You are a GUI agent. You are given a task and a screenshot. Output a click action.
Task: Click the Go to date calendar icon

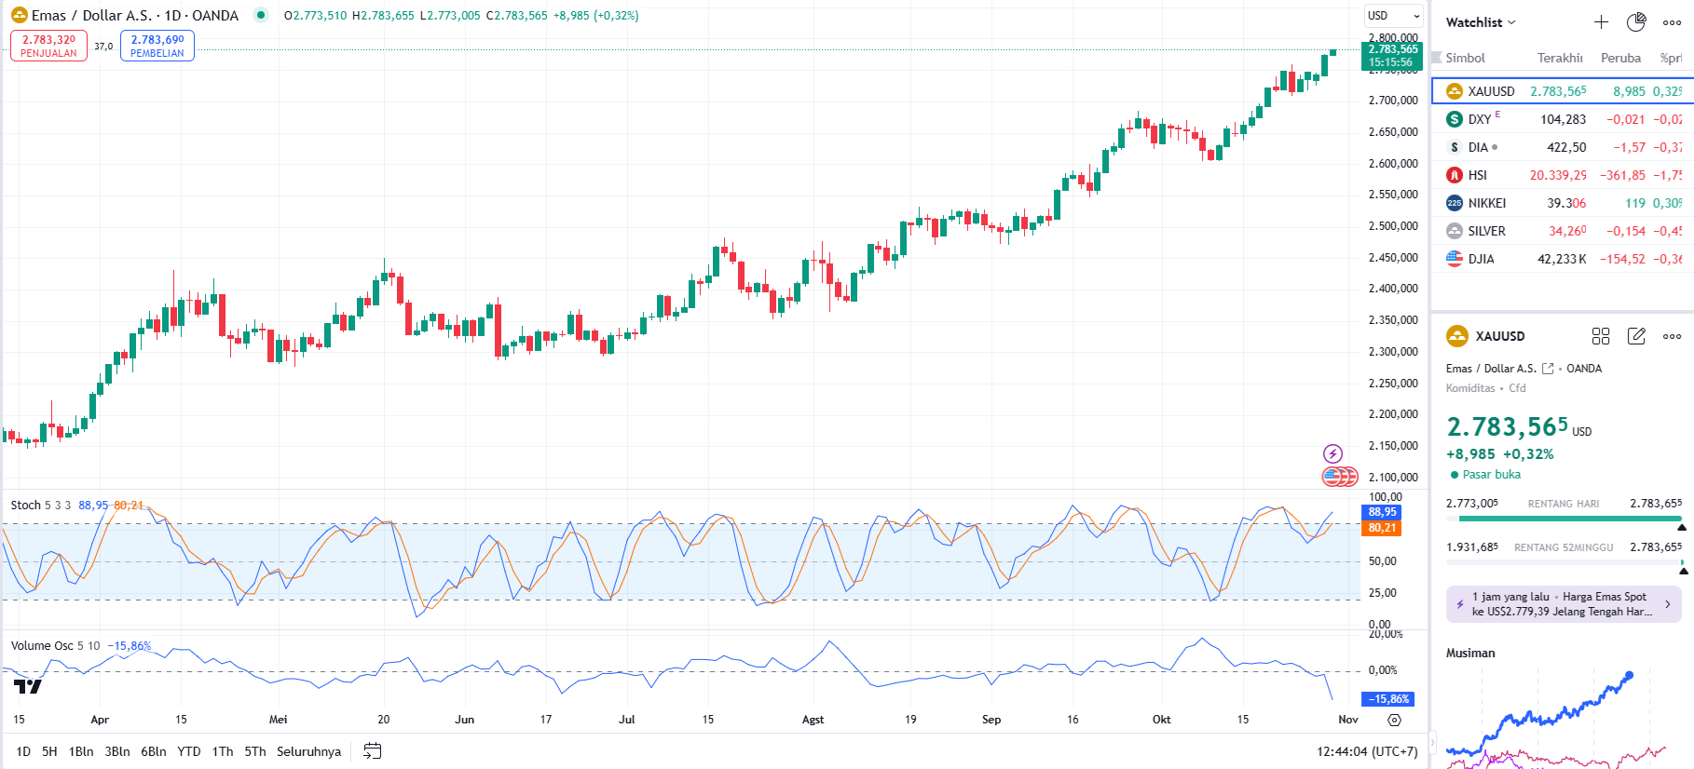click(x=372, y=751)
